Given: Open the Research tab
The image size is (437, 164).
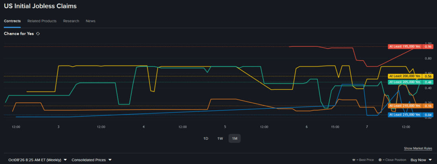Looking at the screenshot, I should point(71,21).
